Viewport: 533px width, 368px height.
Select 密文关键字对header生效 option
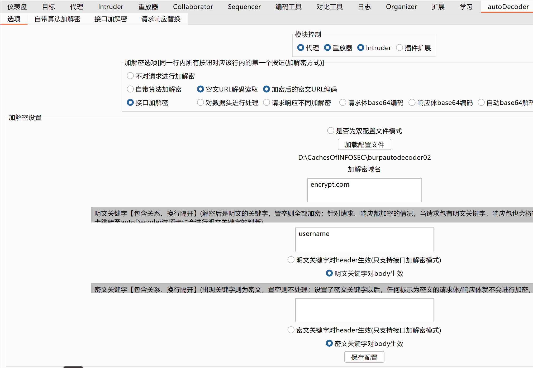point(291,330)
